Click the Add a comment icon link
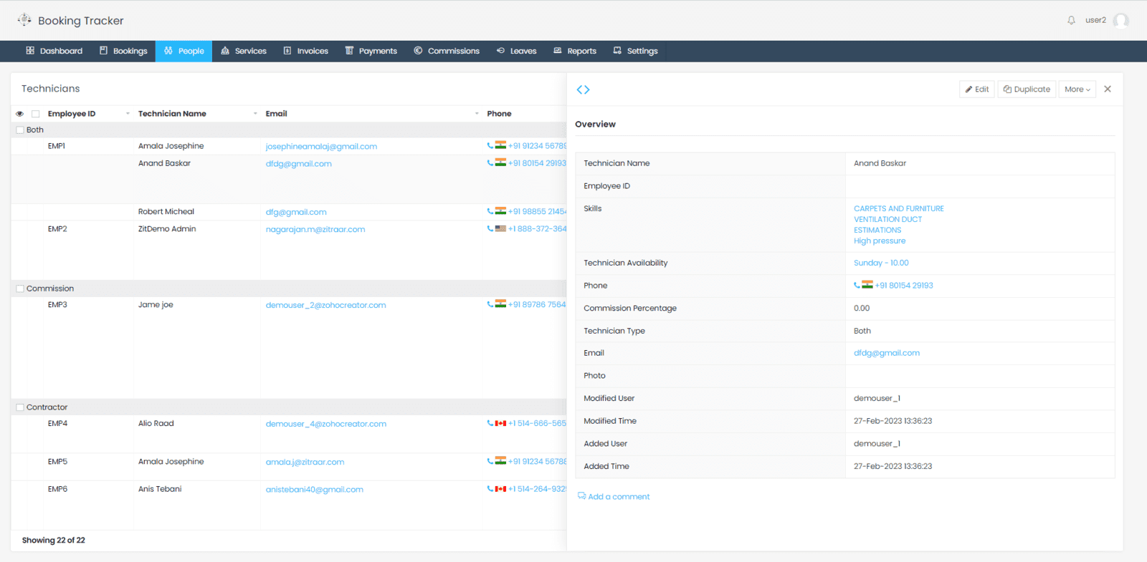1147x562 pixels. 582,496
